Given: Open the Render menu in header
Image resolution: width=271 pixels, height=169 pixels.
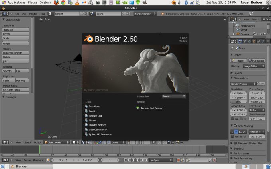Looking at the screenshot, I should 32,14.
